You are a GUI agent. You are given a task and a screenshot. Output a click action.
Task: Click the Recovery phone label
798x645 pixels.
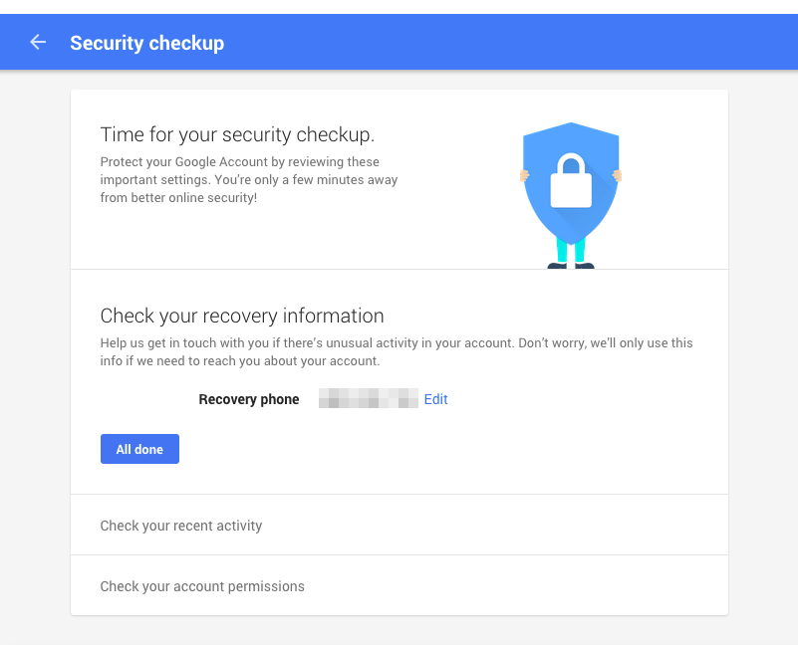click(x=249, y=399)
